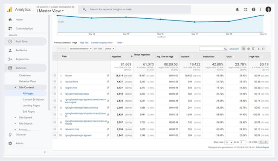Image resolution: width=278 pixels, height=161 pixels.
Task: Click the Behavior window icon
Action: [10, 68]
